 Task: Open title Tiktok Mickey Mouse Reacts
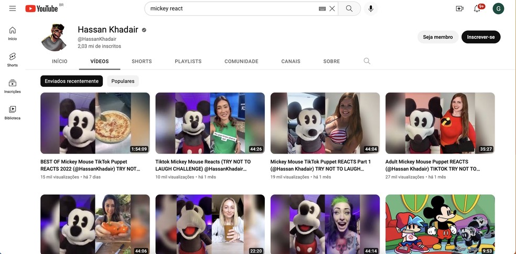coord(203,165)
